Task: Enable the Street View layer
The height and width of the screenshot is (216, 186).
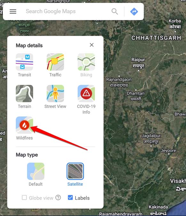Action: [55, 93]
